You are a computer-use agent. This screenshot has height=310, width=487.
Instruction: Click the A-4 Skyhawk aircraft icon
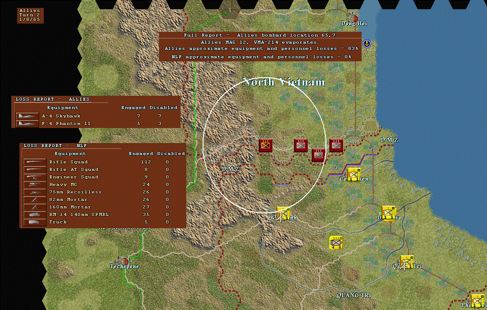pyautogui.click(x=27, y=116)
